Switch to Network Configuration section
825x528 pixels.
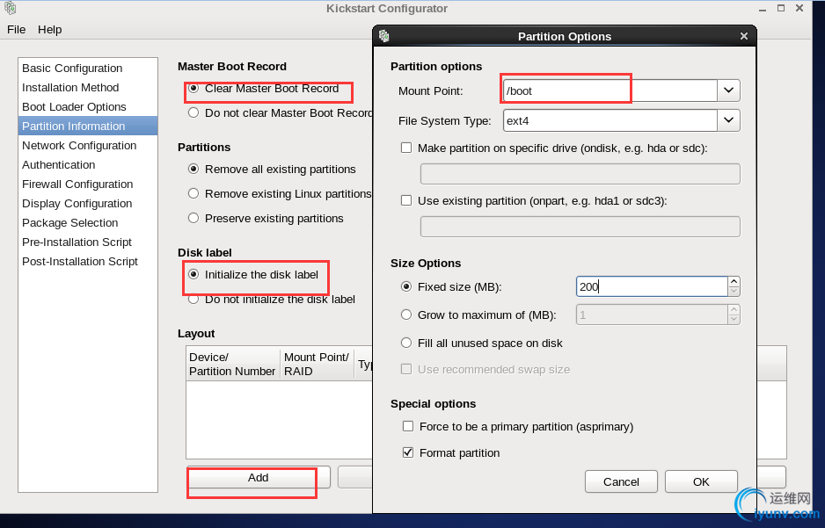[x=88, y=146]
